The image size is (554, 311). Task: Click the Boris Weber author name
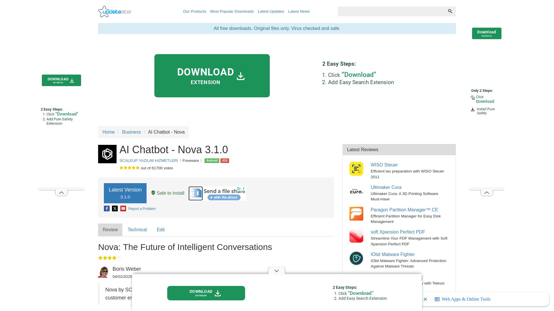tap(127, 269)
